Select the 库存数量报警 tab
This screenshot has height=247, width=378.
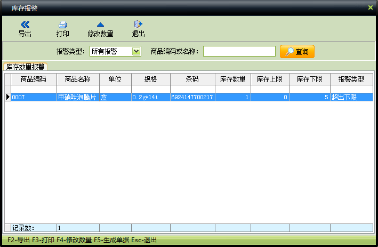[x=25, y=67]
